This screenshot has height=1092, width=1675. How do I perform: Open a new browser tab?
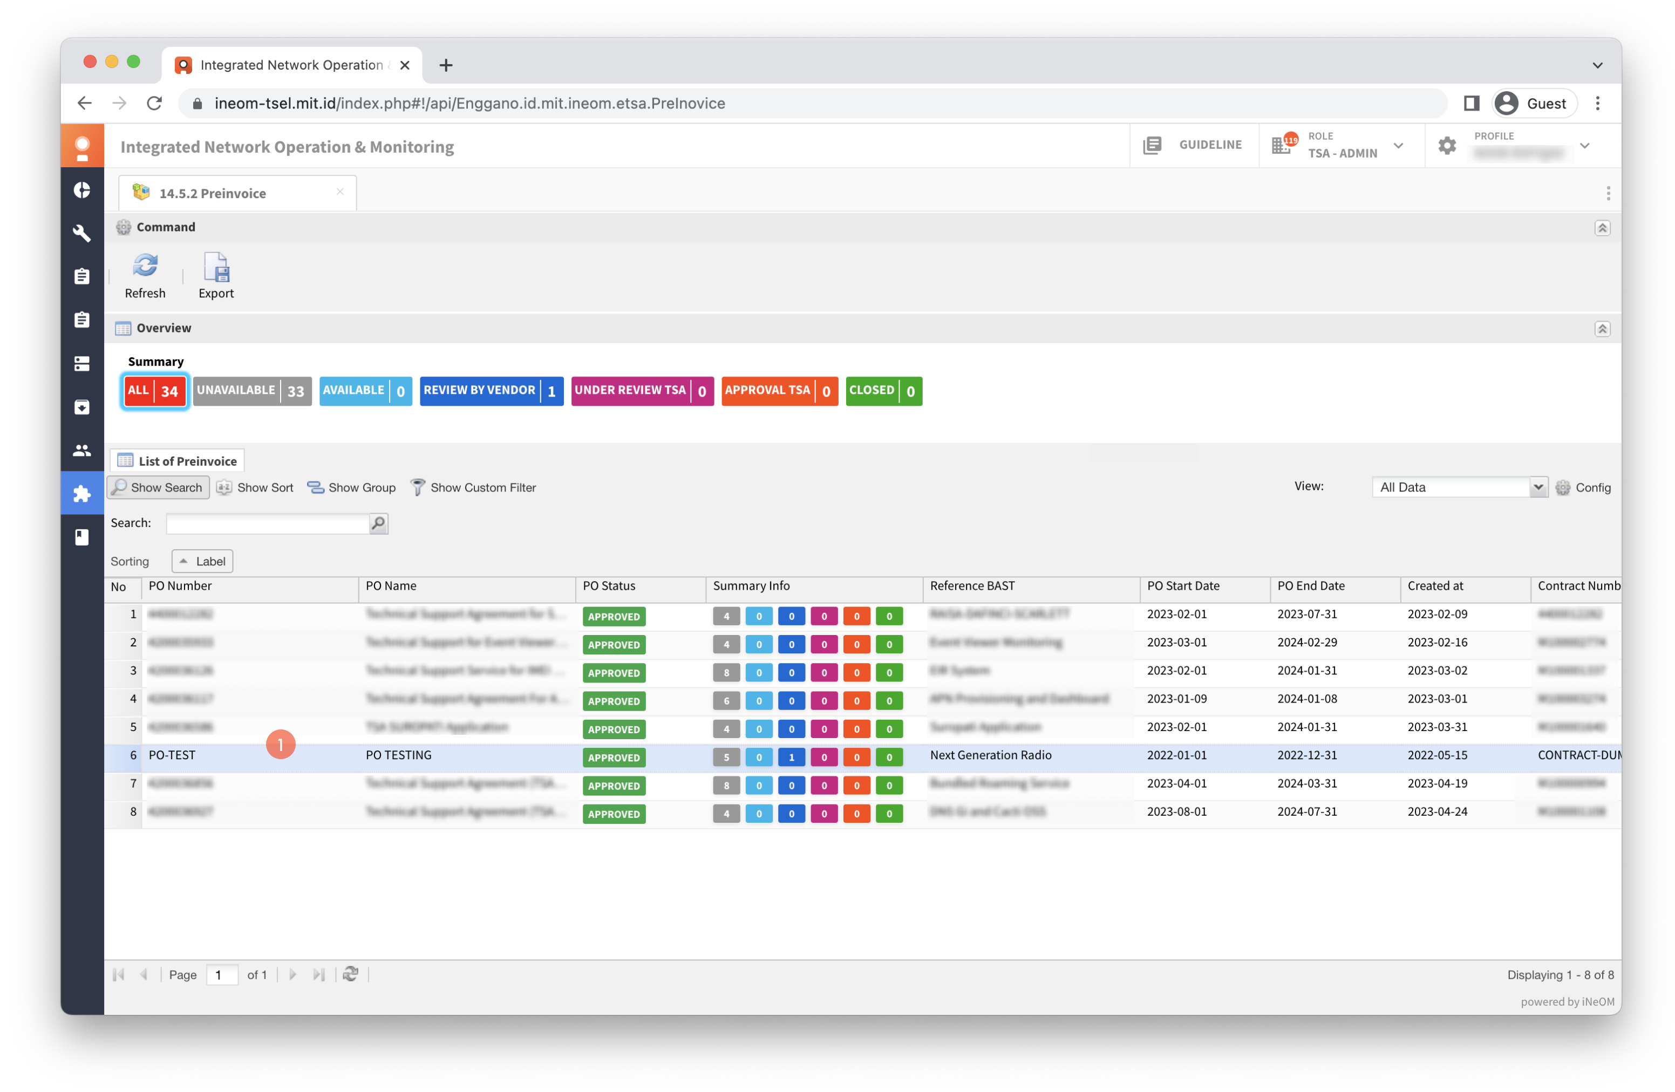pyautogui.click(x=446, y=65)
